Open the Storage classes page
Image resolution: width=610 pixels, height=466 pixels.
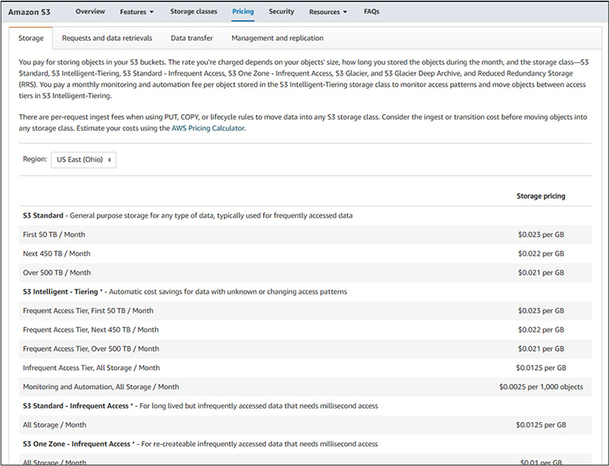coord(194,12)
